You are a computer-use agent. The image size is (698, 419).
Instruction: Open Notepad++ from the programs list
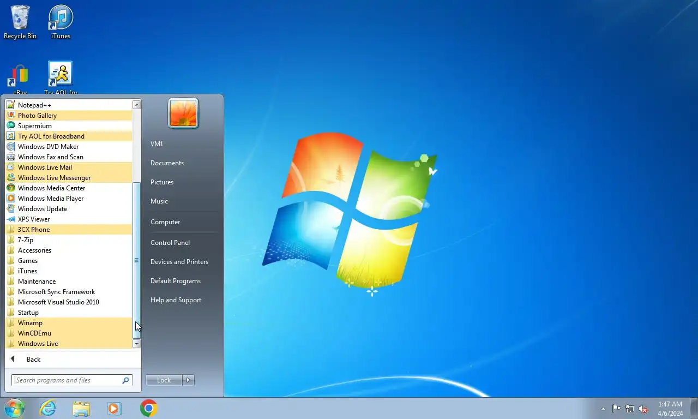coord(69,105)
